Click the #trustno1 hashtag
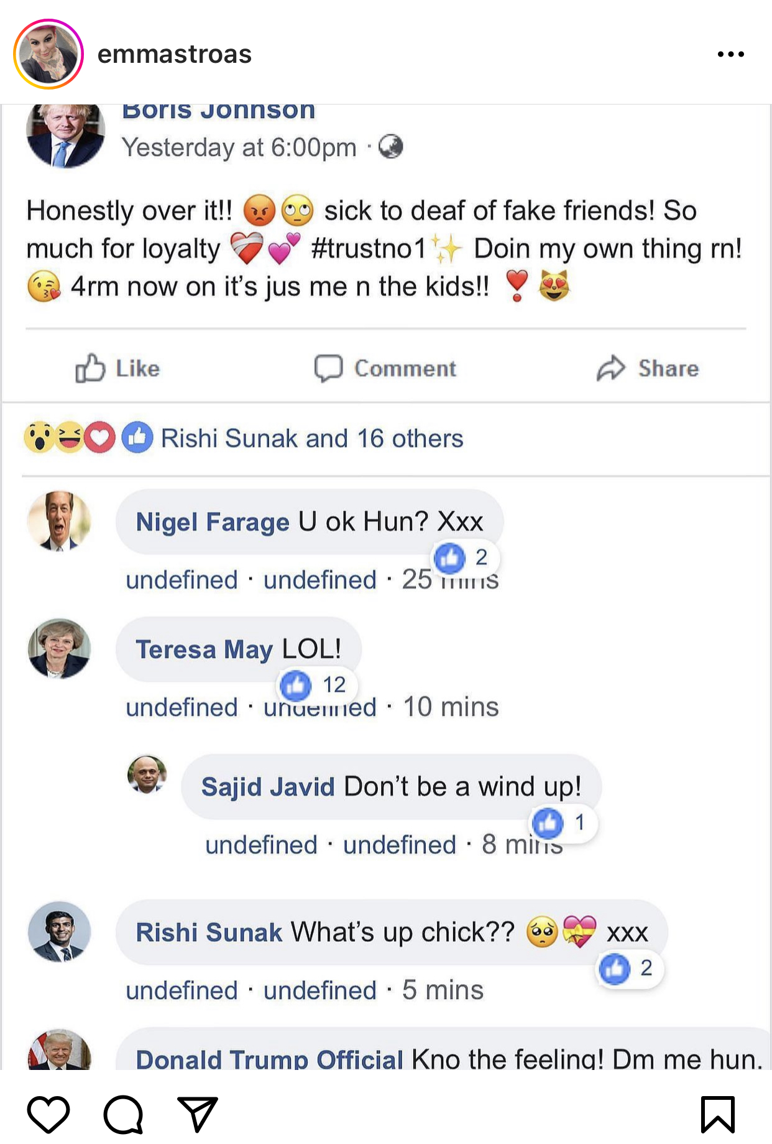The image size is (772, 1144). coord(368,249)
